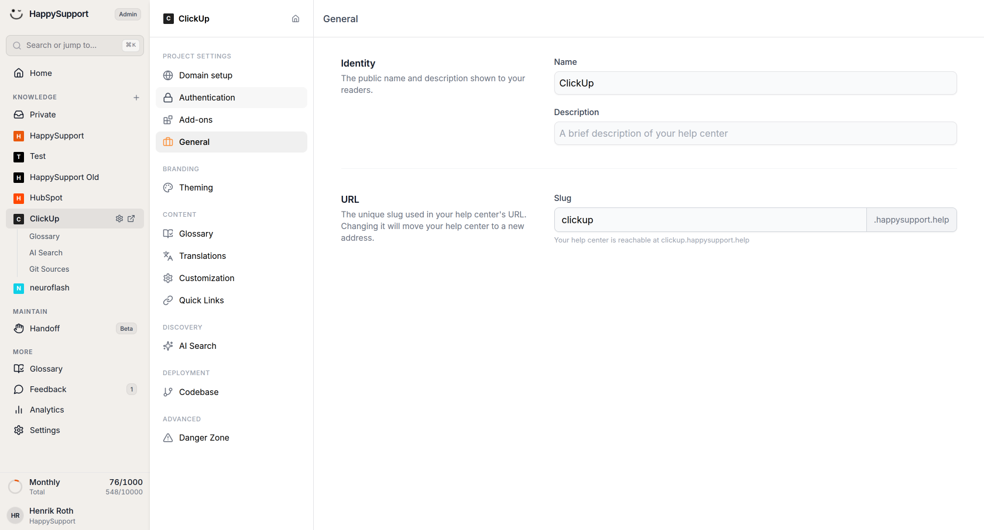984x530 pixels.
Task: Click the Add-ons icon
Action: [168, 120]
